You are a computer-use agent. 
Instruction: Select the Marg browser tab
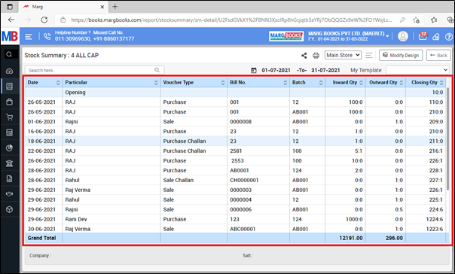coord(64,6)
